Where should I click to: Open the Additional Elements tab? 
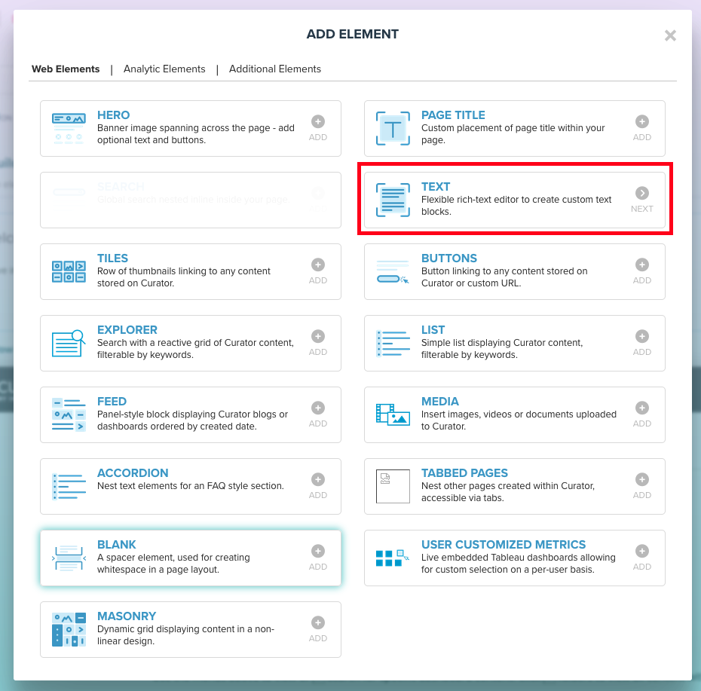pos(275,69)
